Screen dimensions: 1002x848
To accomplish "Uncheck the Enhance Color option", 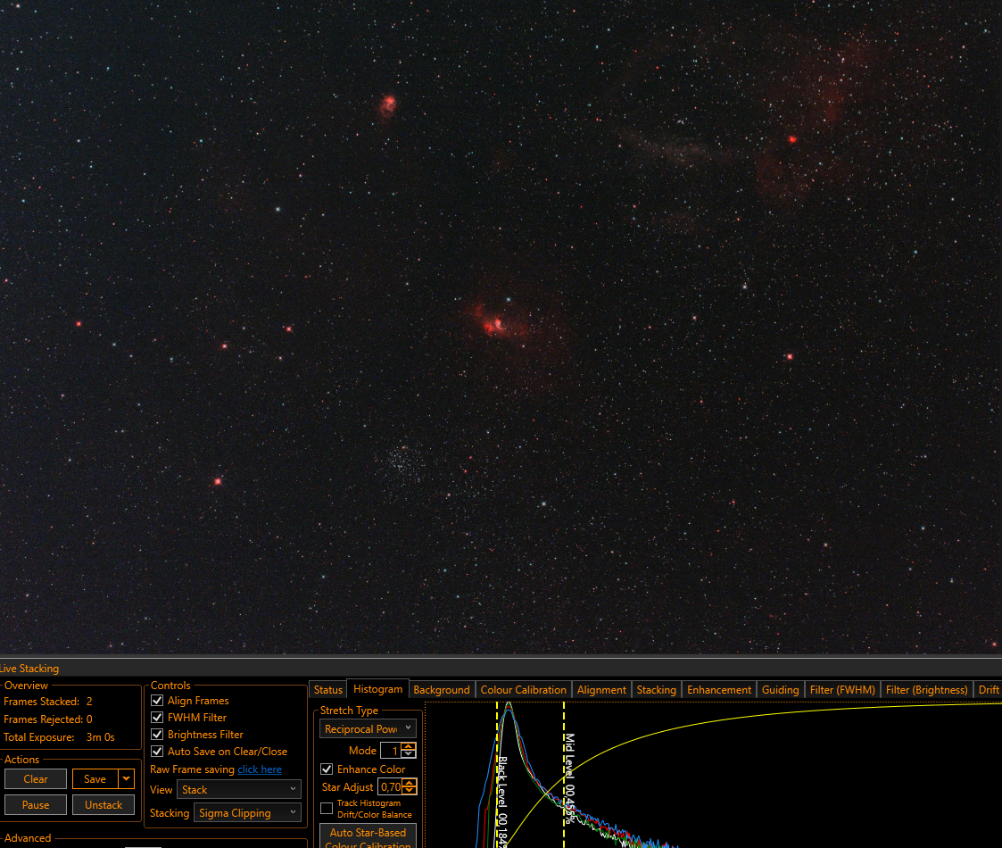I will click(x=327, y=769).
